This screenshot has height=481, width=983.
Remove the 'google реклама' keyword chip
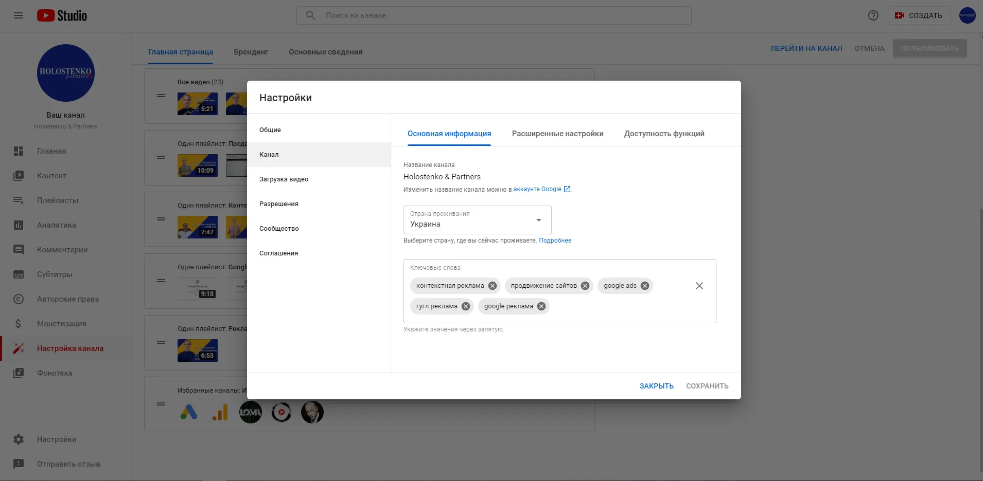541,306
